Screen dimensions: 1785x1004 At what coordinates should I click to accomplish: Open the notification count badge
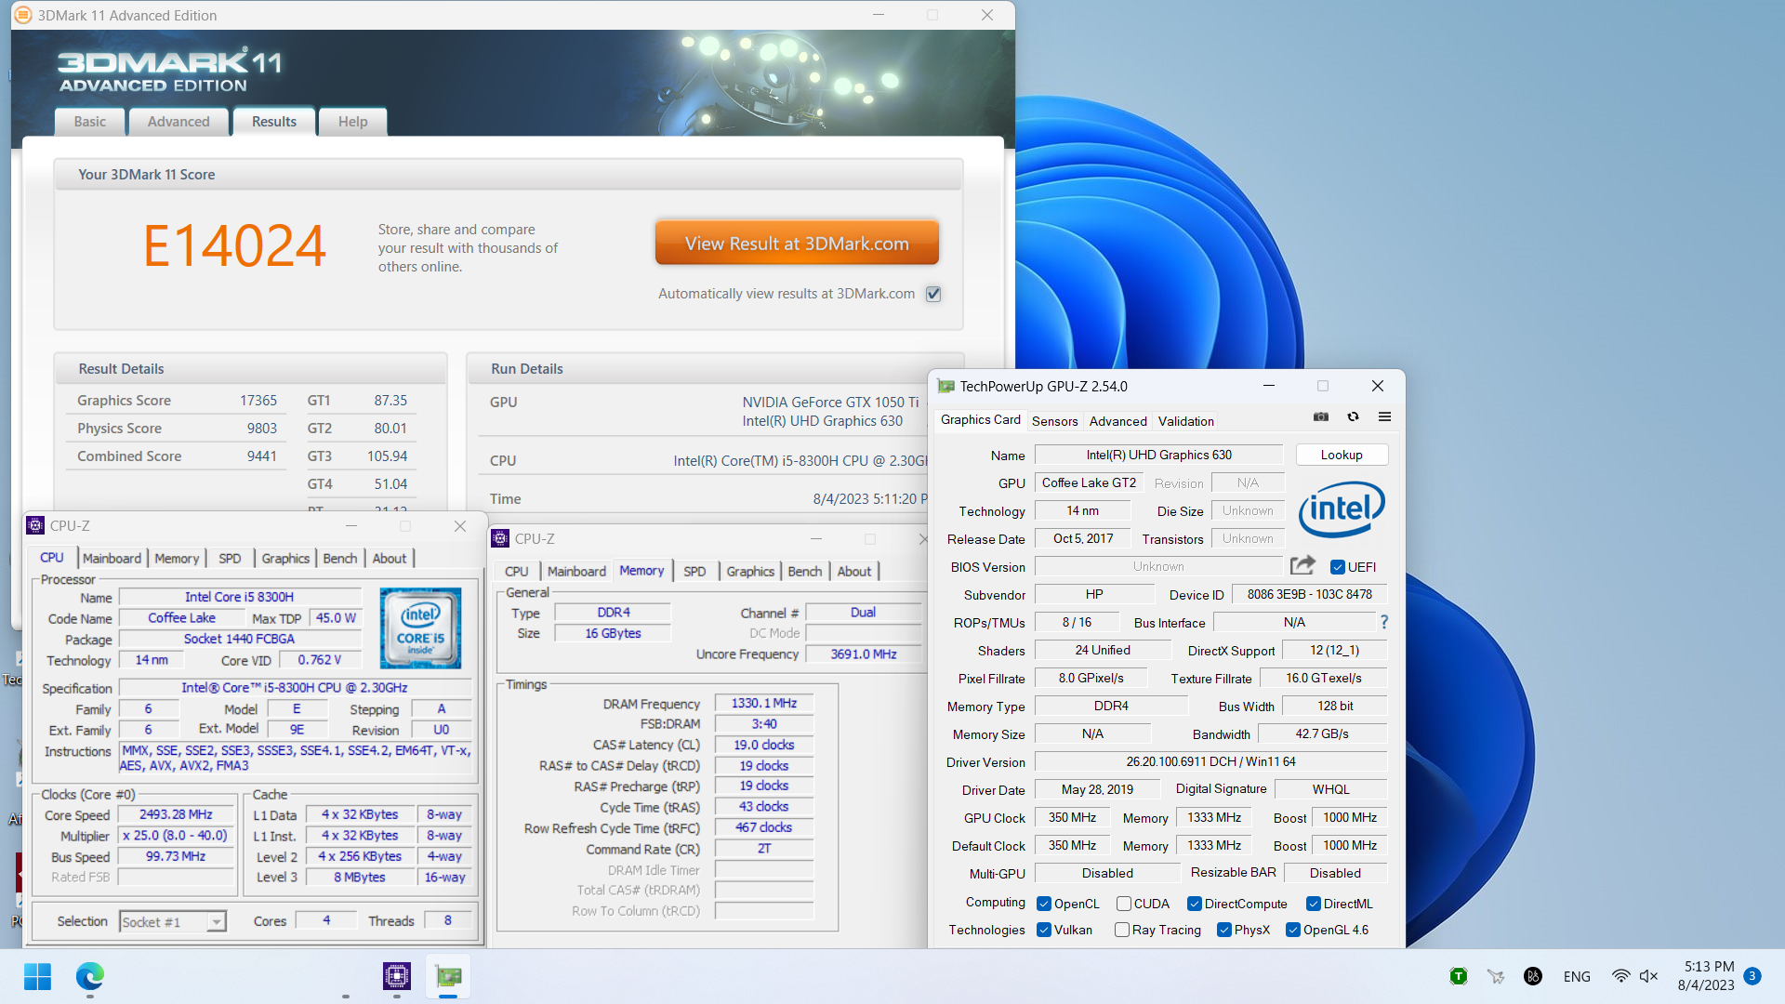click(1752, 976)
